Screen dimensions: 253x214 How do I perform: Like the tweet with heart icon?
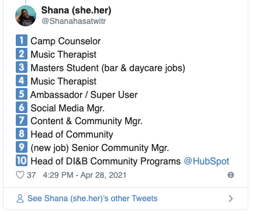tap(20, 175)
